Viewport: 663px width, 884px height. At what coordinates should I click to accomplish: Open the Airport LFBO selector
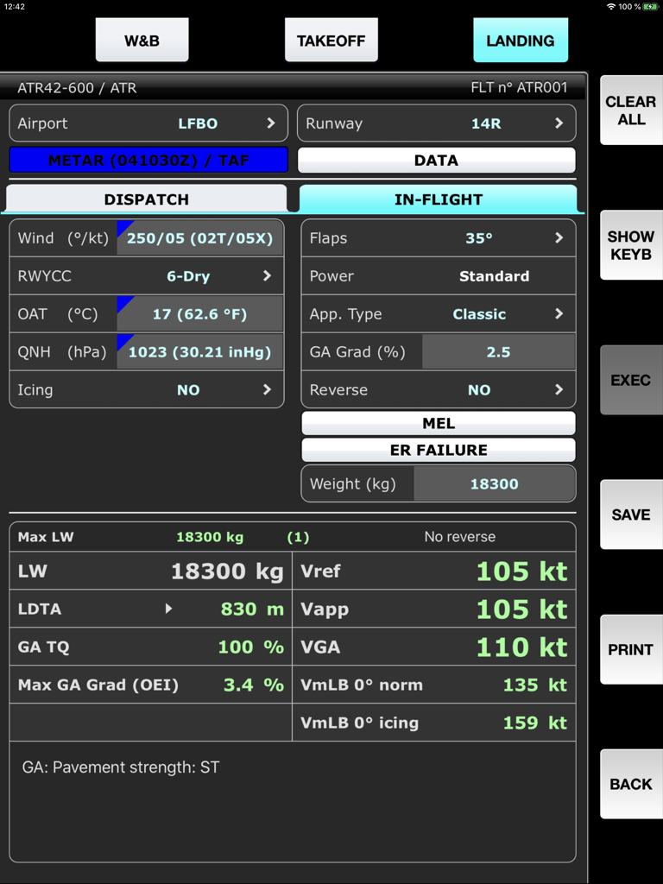pyautogui.click(x=148, y=123)
